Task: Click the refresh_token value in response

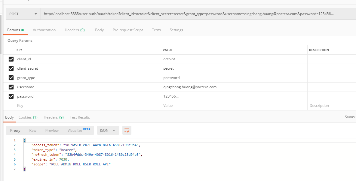Action: [x=103, y=155]
